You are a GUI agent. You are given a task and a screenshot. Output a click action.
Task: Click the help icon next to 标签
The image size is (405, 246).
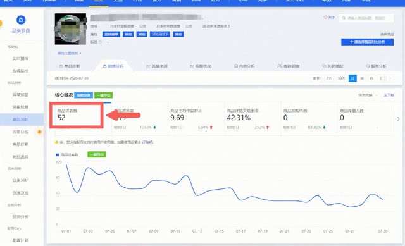[100, 42]
